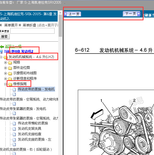This screenshot has width=154, height=155.
Task: Click 菜单折叠 to collapse menu
Action: pyautogui.click(x=29, y=25)
